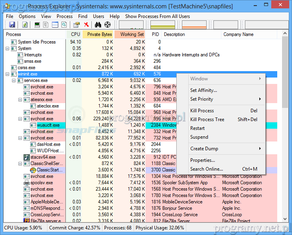
Task: Open System Information via the toolbar graph icon
Action: 37,25
